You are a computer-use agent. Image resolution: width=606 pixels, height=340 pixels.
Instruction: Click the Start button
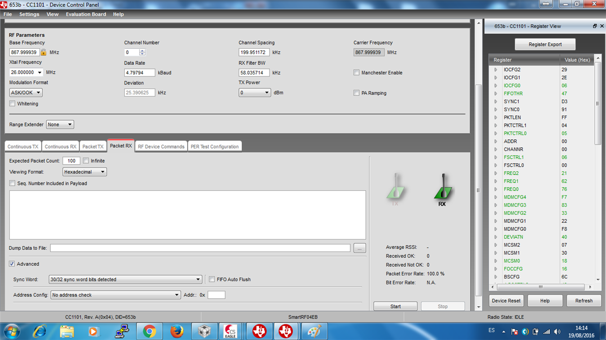(x=395, y=307)
